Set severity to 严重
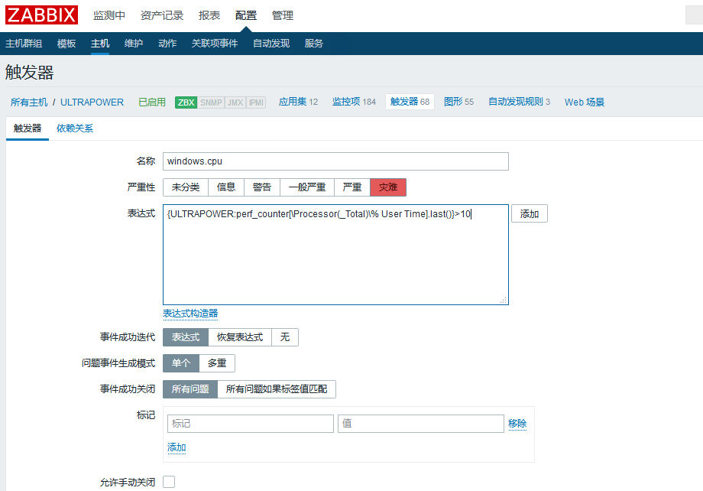The height and width of the screenshot is (491, 703). (352, 187)
